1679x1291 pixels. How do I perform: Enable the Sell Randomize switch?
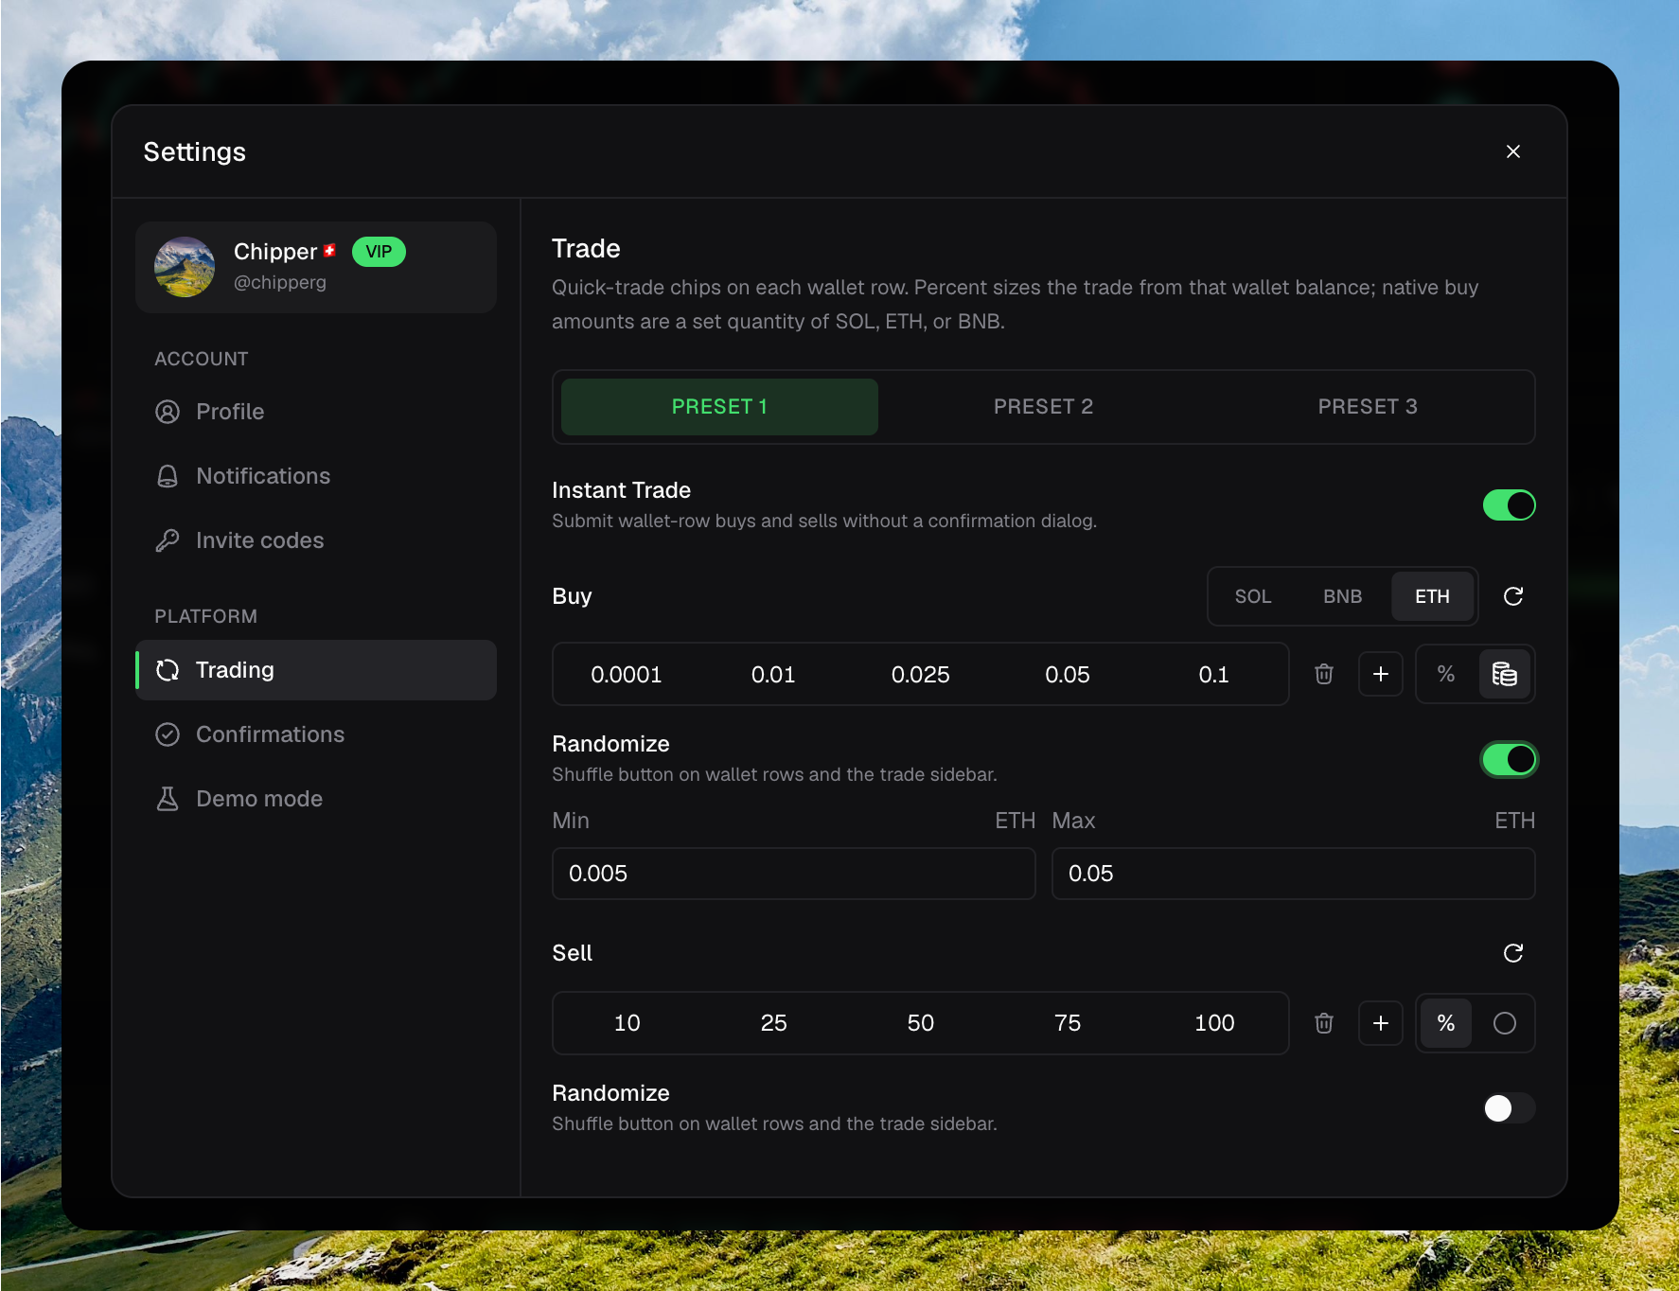(x=1509, y=1108)
